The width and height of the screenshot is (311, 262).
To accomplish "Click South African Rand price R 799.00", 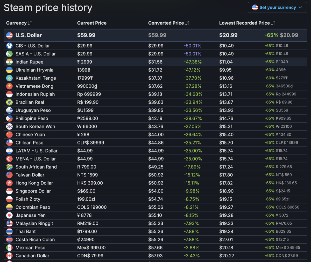I will coord(87,167).
